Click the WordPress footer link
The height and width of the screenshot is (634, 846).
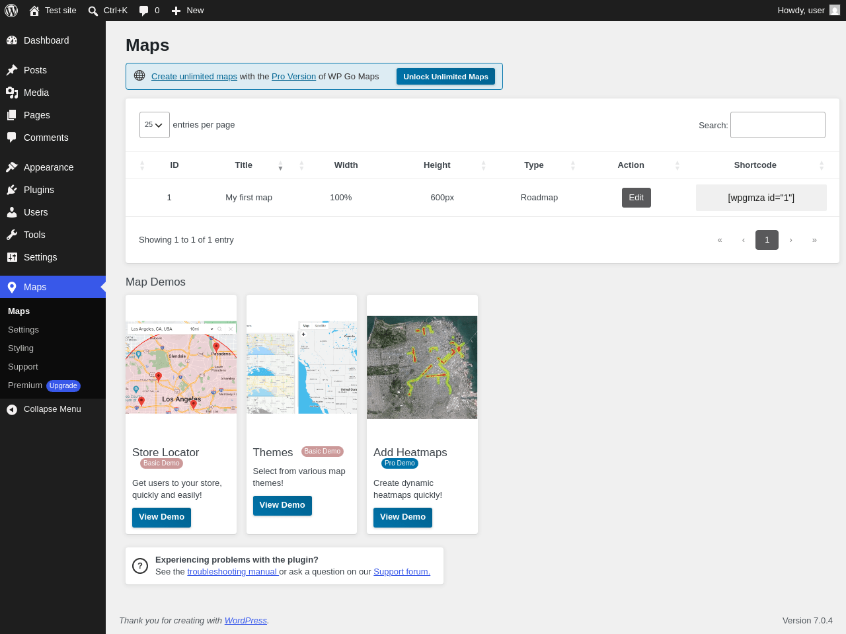click(246, 621)
